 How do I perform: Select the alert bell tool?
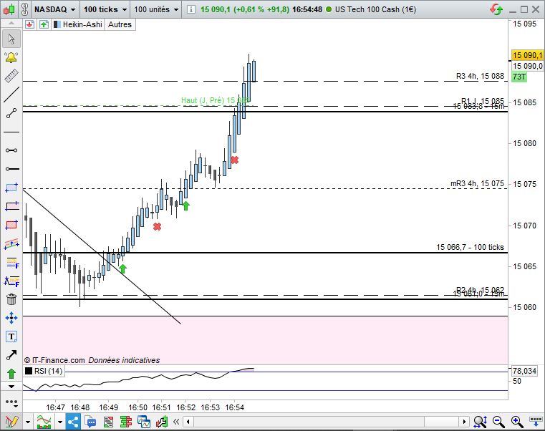pyautogui.click(x=11, y=57)
